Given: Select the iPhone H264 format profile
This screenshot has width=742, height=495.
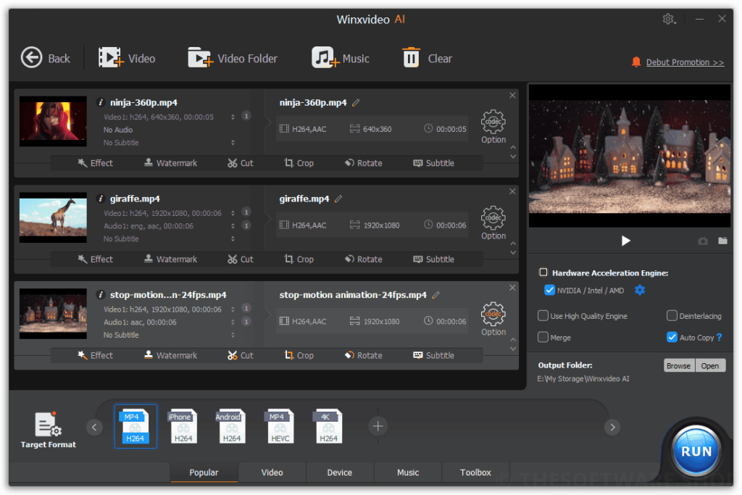Looking at the screenshot, I should (x=183, y=426).
